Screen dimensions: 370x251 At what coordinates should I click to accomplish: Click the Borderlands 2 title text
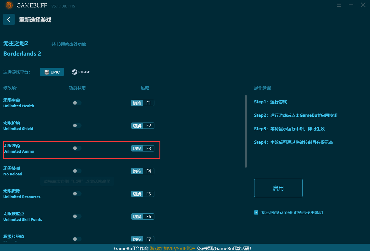tap(22, 54)
